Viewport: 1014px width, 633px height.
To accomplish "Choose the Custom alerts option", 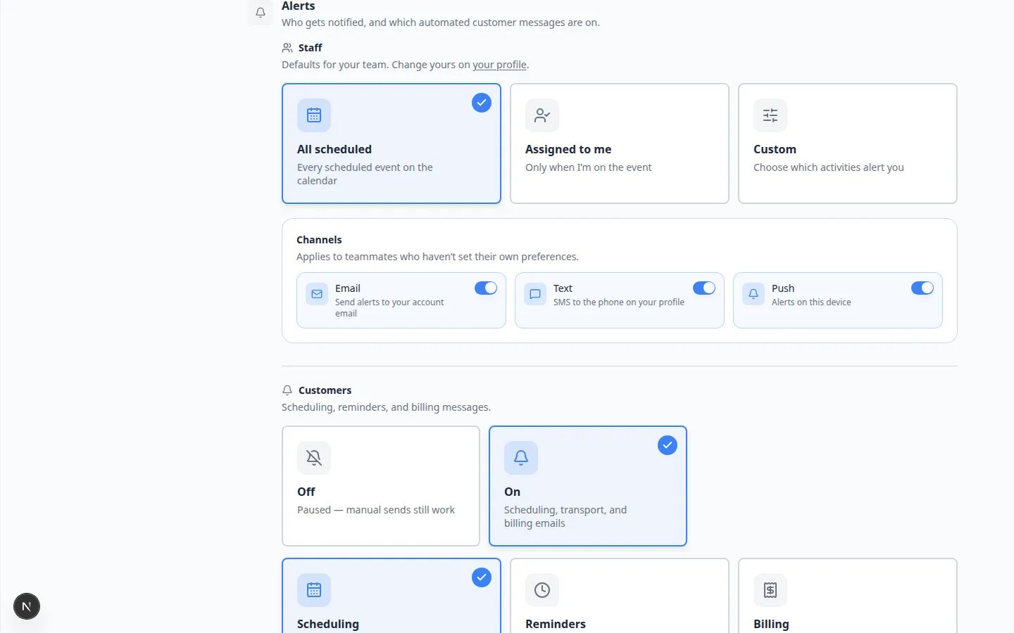I will pyautogui.click(x=848, y=143).
